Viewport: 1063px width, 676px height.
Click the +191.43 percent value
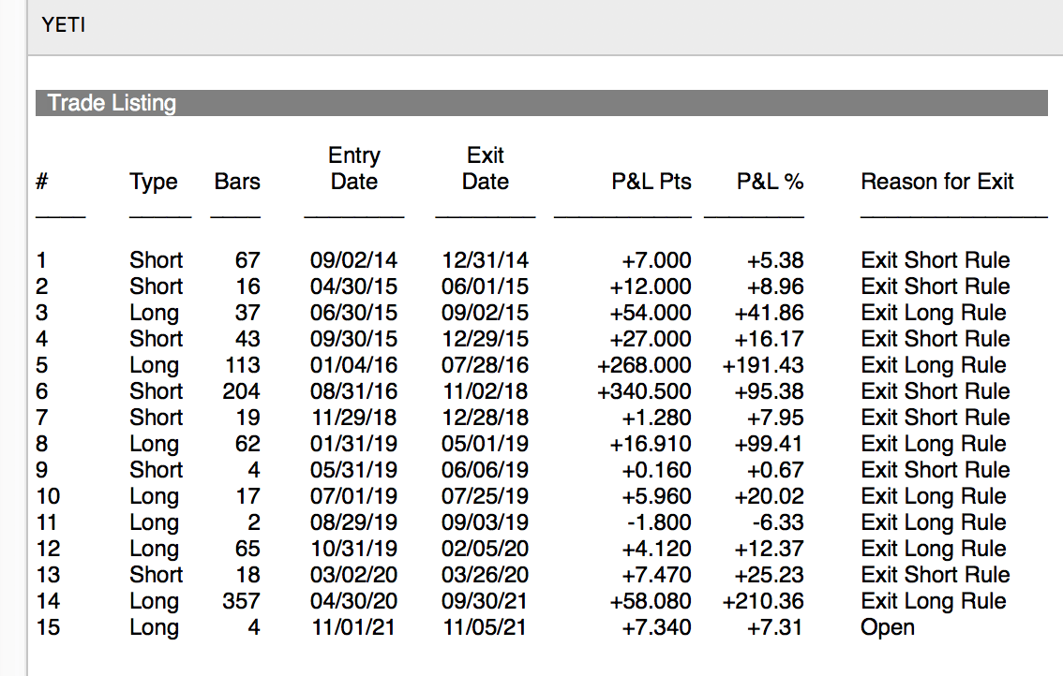(763, 365)
